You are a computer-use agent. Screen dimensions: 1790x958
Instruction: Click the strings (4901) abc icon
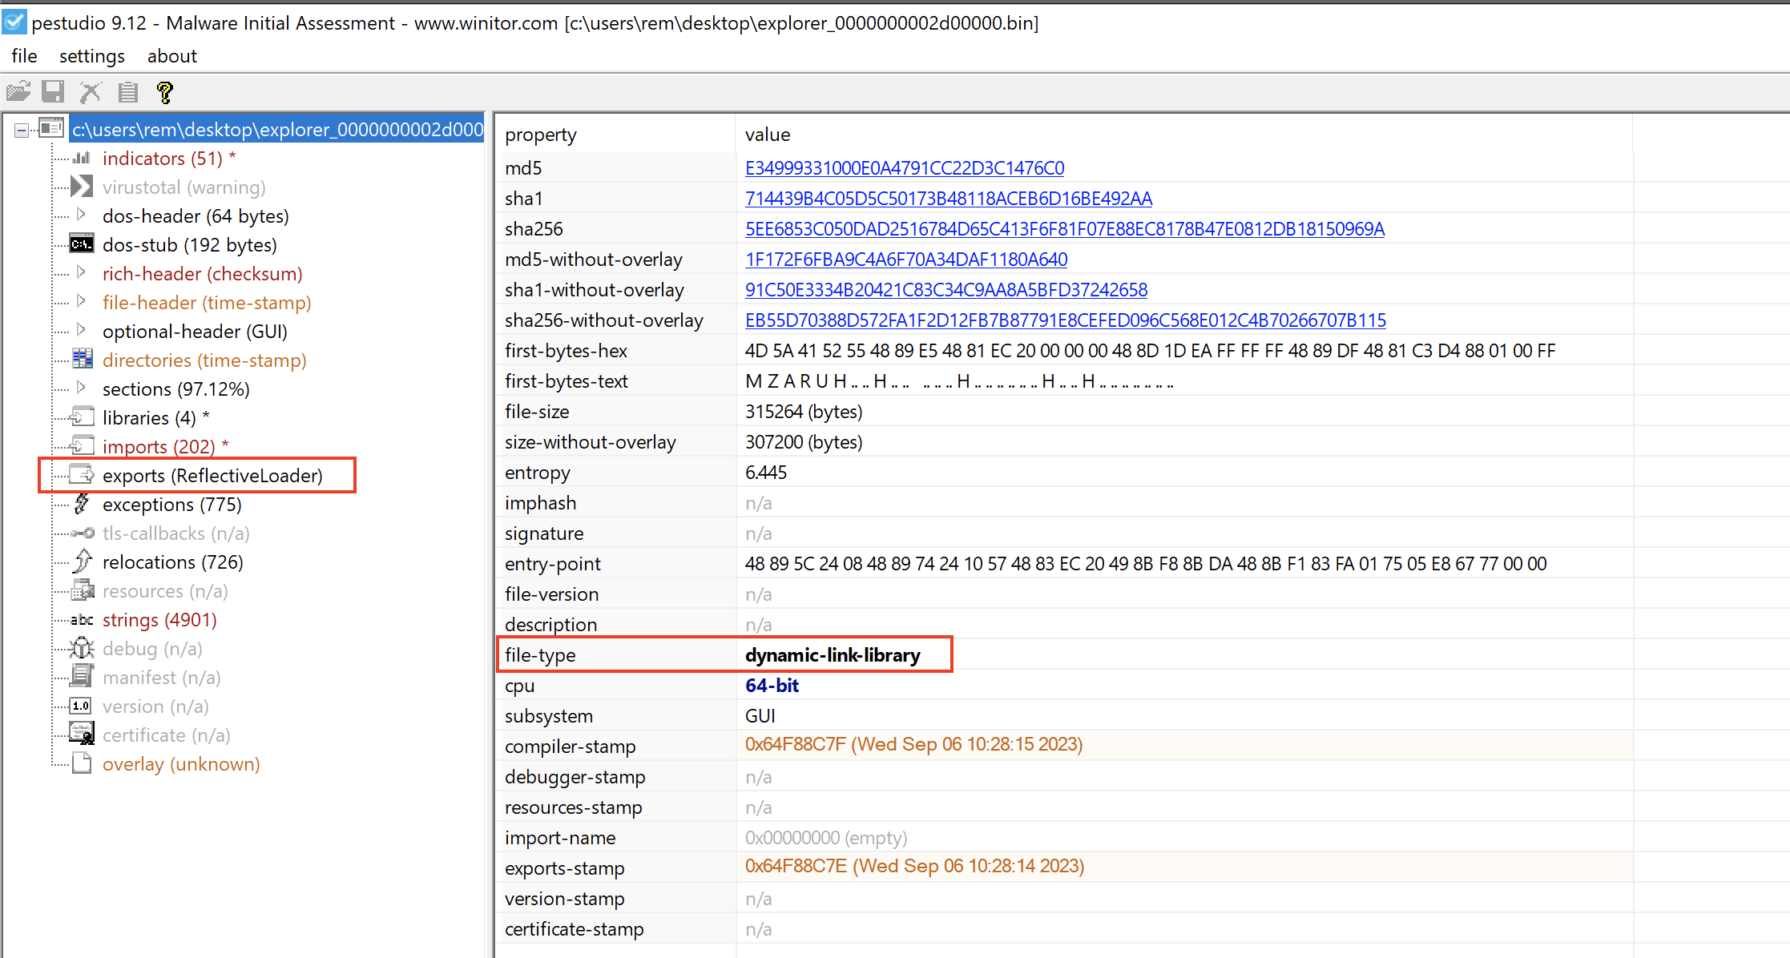pyautogui.click(x=82, y=619)
